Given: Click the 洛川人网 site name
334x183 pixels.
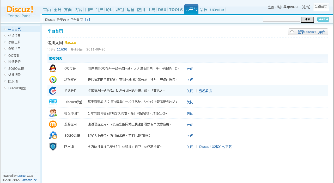Looking at the screenshot, I should point(55,43).
